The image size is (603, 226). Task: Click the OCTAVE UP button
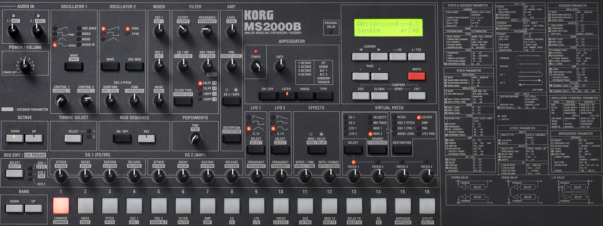coord(34,138)
